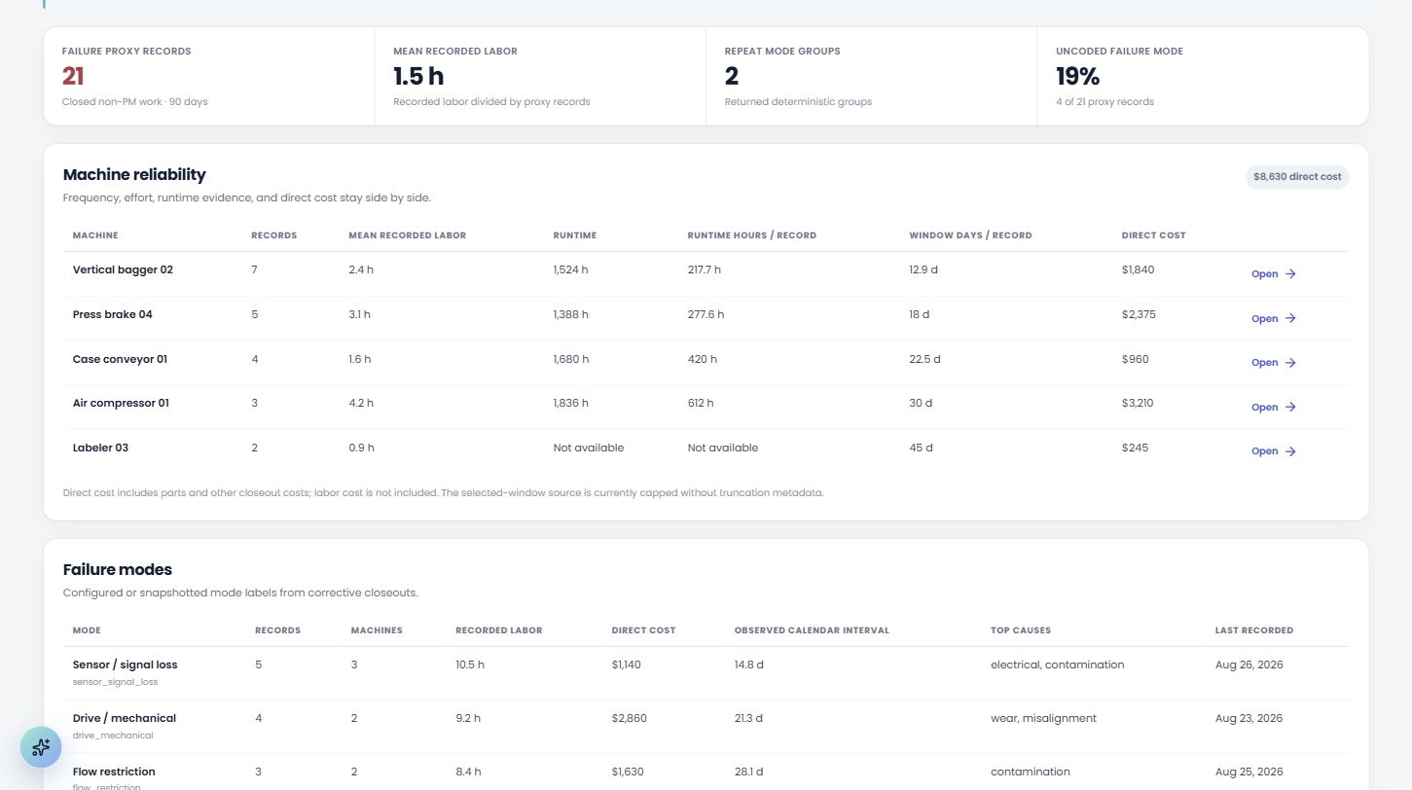1412x790 pixels.
Task: Click the 612 h runtime per record cell
Action: coord(702,403)
